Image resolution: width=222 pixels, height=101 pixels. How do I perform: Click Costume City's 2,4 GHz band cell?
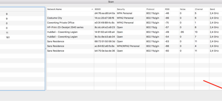click(x=214, y=18)
